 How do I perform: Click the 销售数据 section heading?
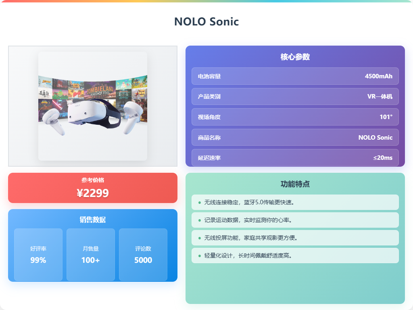click(93, 220)
